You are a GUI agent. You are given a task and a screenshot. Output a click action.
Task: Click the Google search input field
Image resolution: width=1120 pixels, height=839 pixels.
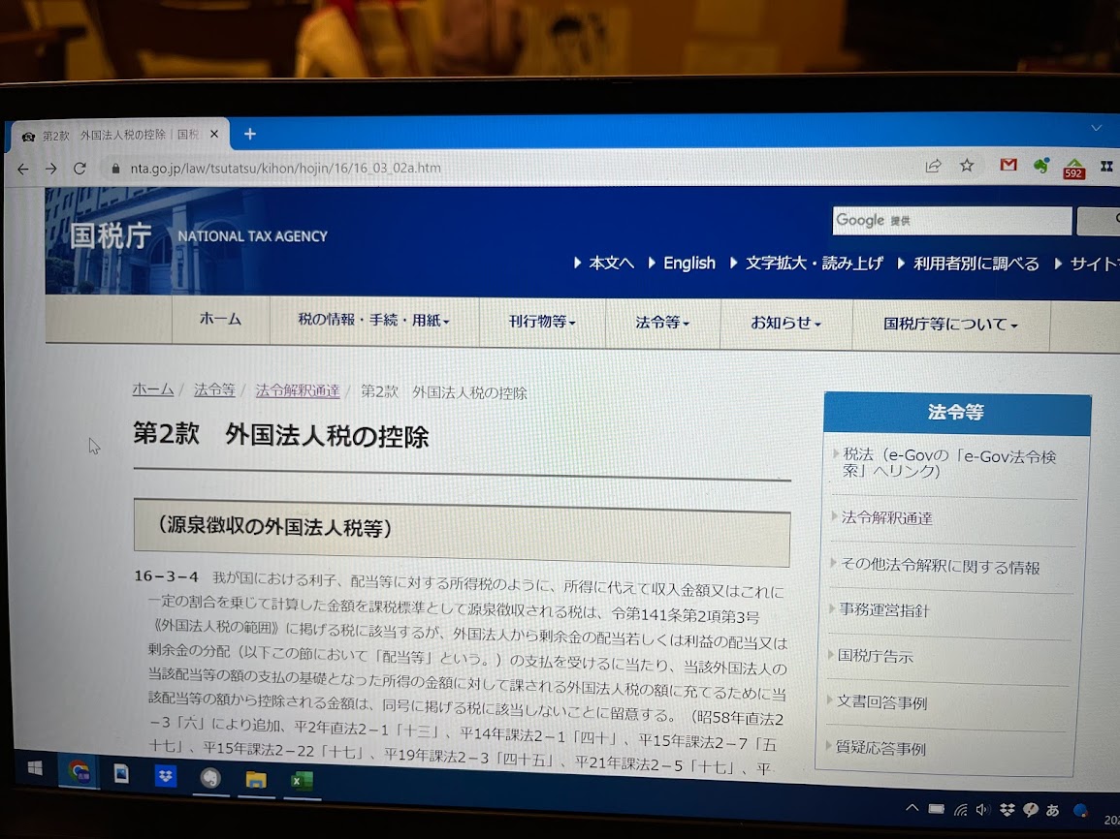(952, 221)
